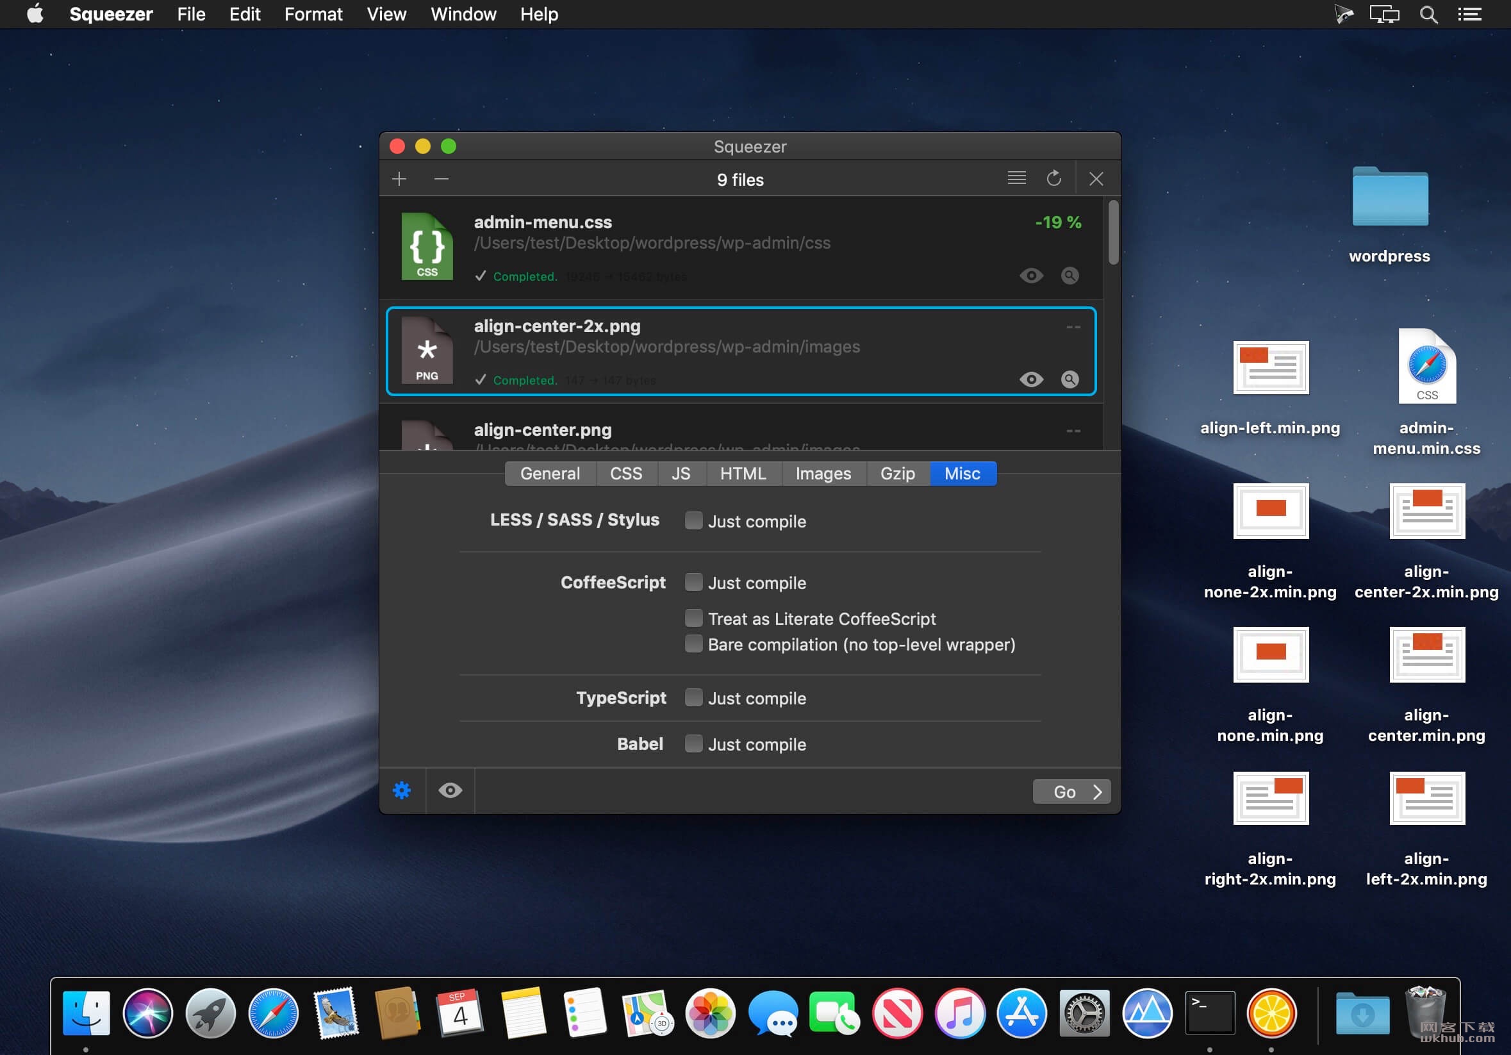Open the HTML settings tab
The width and height of the screenshot is (1511, 1055).
click(743, 474)
